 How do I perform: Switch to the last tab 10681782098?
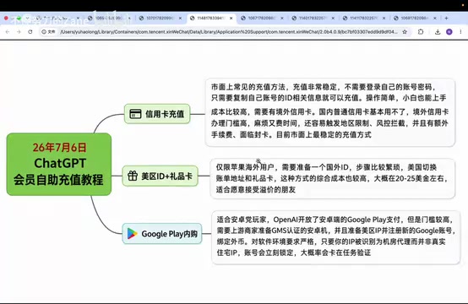[x=414, y=19]
